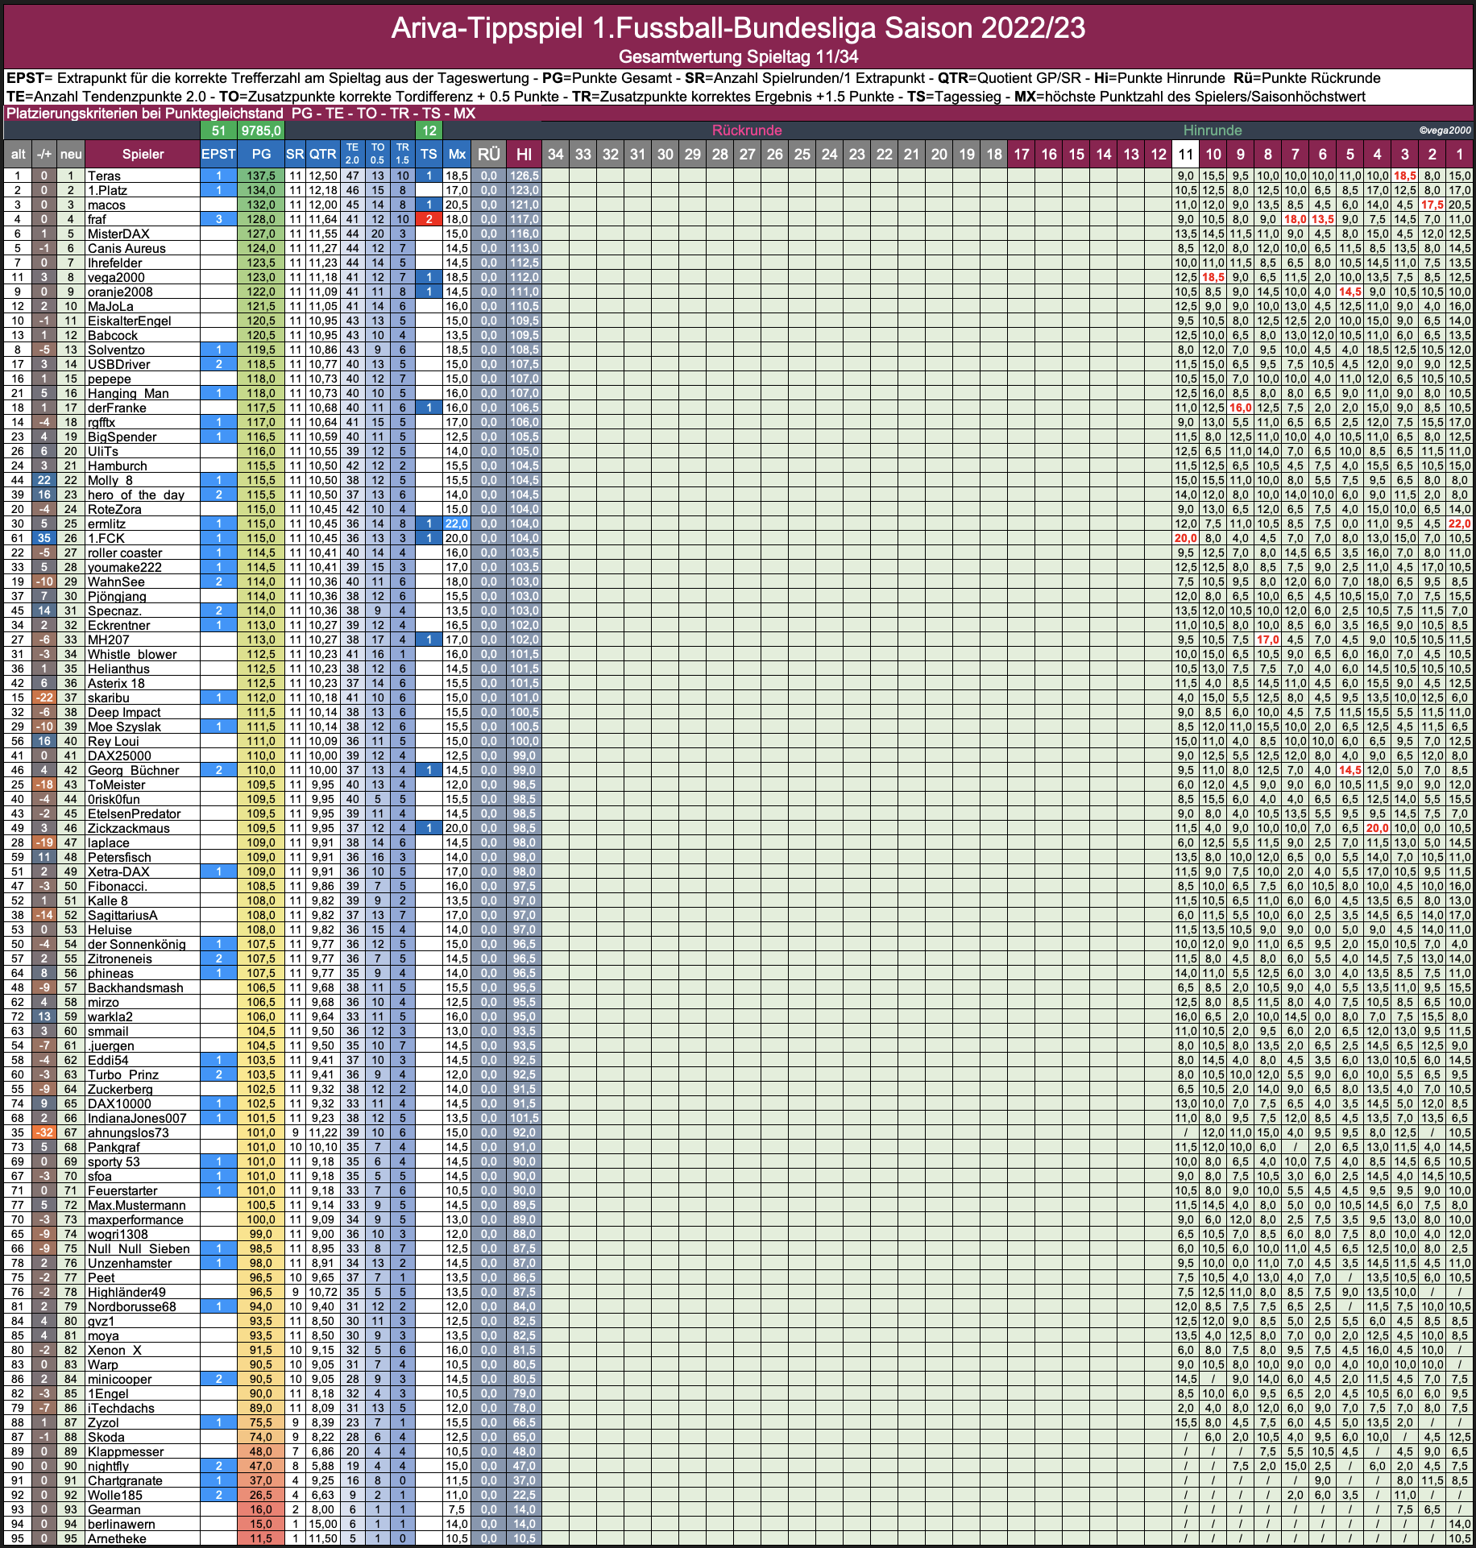This screenshot has height=1548, width=1476.
Task: Click Teras's PG value '137,5'
Action: pos(261,176)
